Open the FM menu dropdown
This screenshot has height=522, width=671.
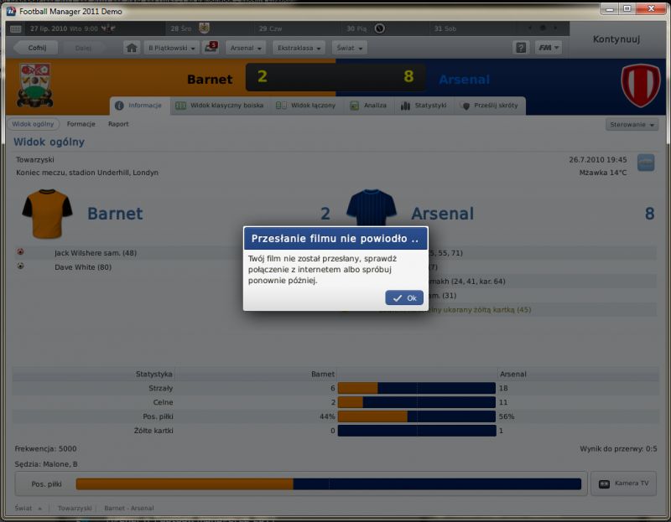[549, 48]
